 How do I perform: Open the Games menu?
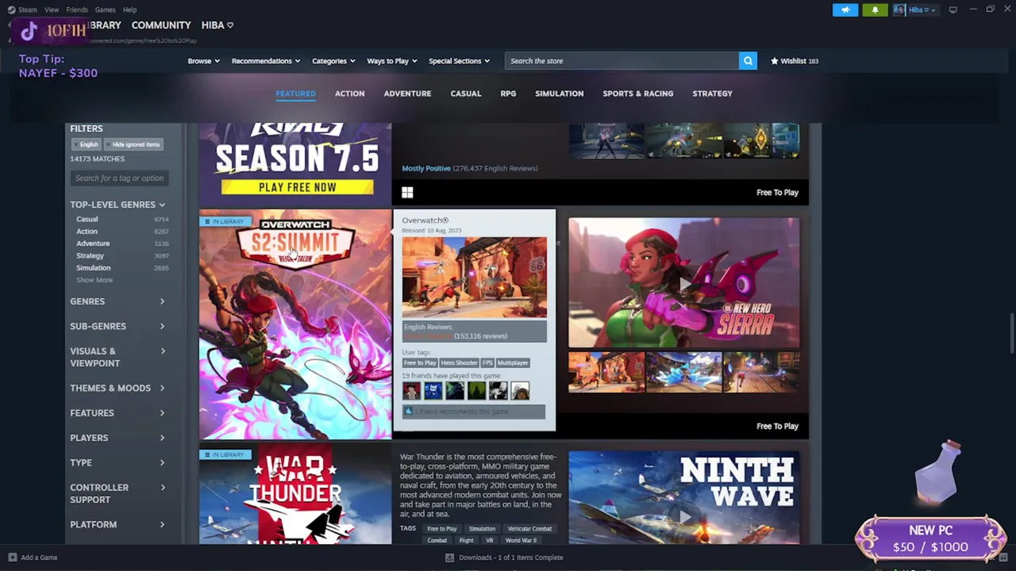(105, 10)
